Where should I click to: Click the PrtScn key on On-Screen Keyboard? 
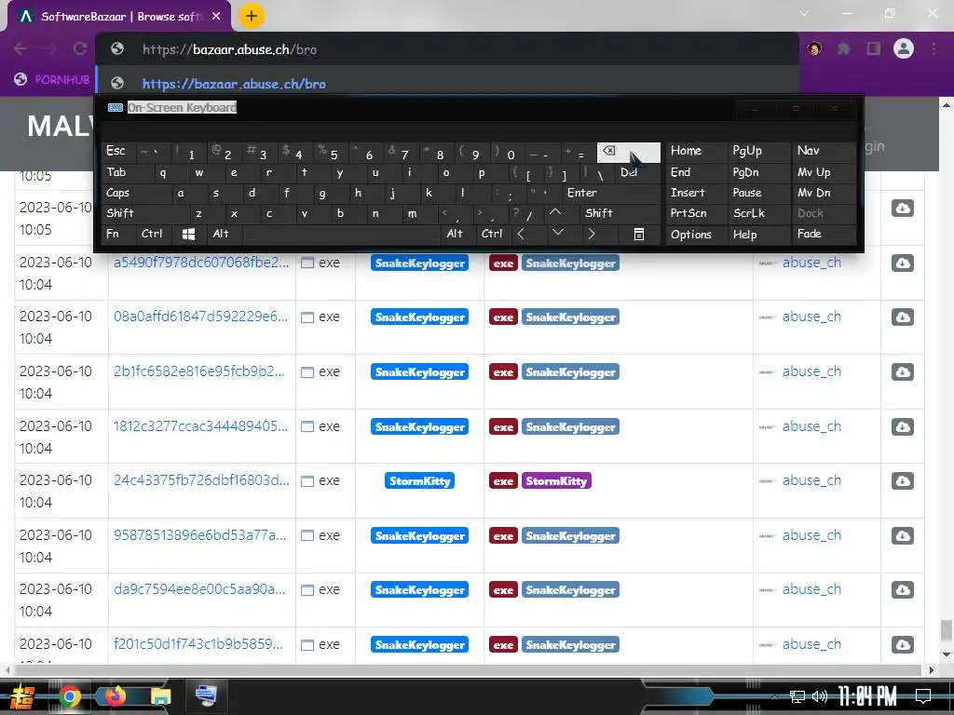click(696, 213)
